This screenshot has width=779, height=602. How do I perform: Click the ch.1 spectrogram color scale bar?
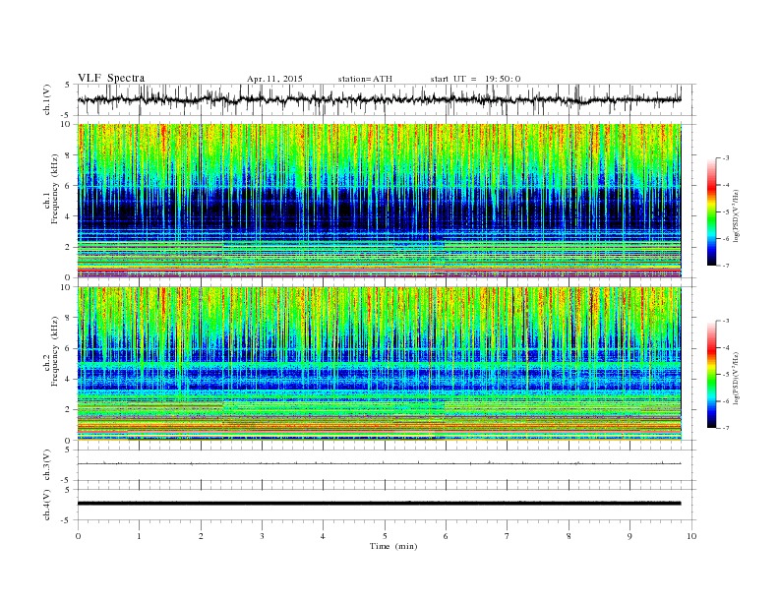coord(712,212)
